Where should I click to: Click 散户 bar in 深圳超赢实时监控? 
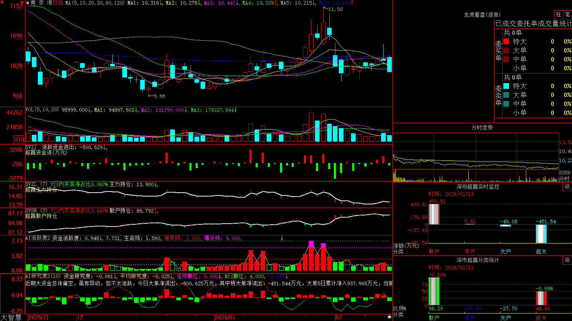434,214
